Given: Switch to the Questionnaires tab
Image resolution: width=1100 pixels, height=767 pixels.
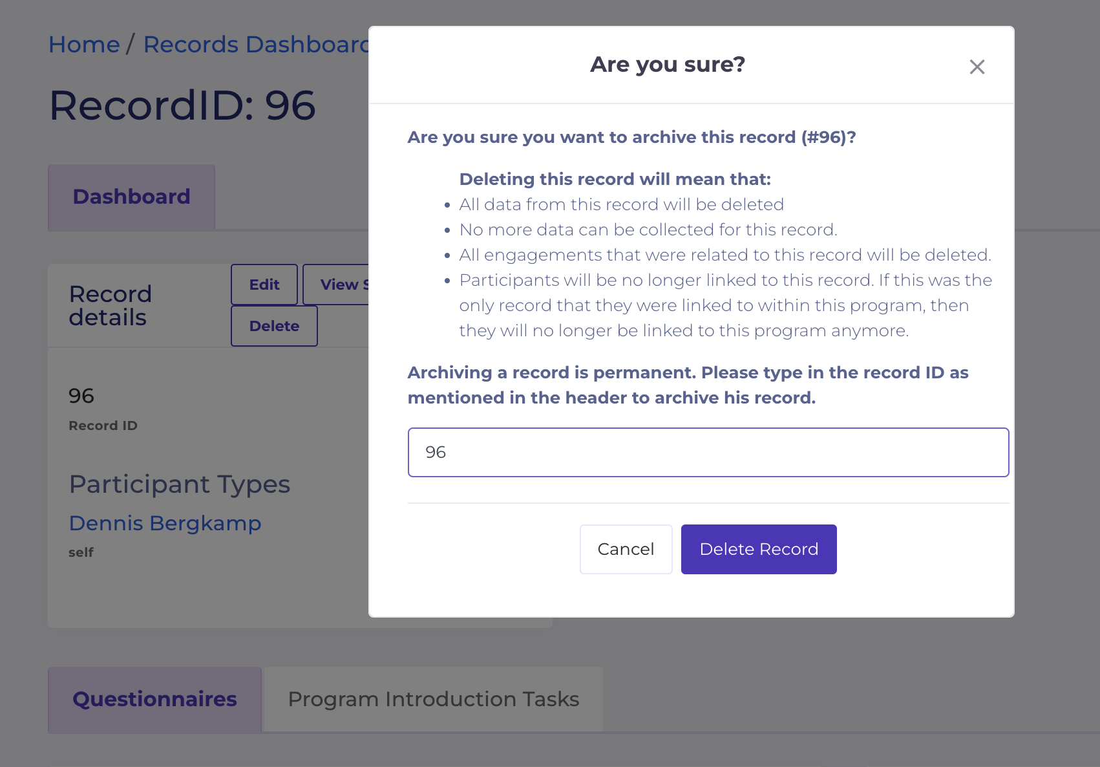Looking at the screenshot, I should pos(154,698).
